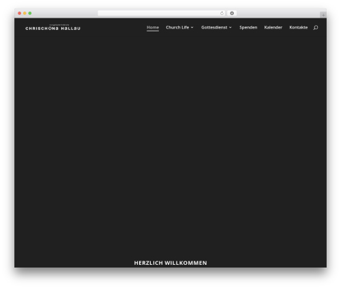
Task: Open the Church Life menu
Action: [x=177, y=27]
